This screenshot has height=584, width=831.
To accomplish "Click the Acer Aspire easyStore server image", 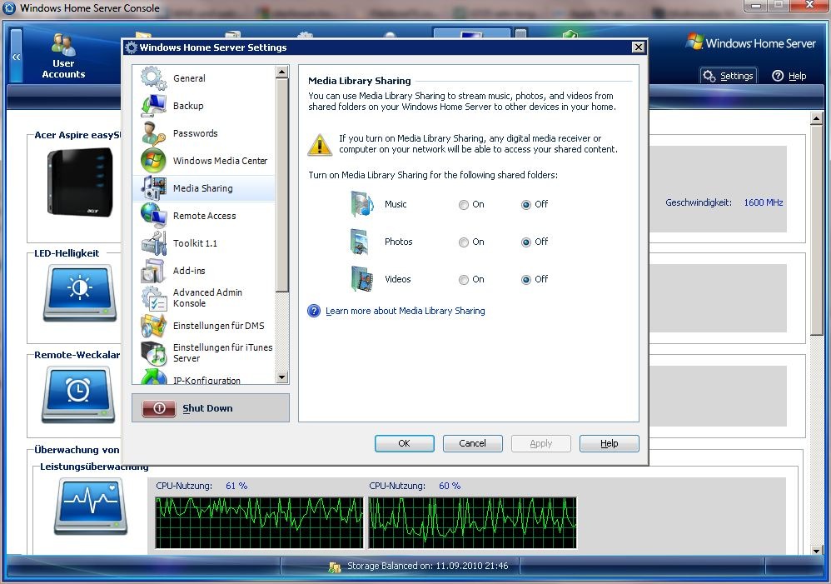I will click(x=80, y=182).
